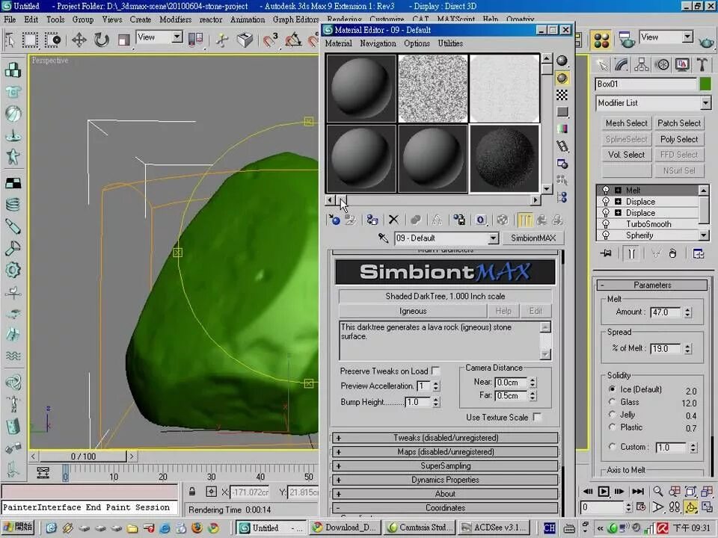The width and height of the screenshot is (718, 538).
Task: Click the SimbiontMAX material type button
Action: coord(533,238)
